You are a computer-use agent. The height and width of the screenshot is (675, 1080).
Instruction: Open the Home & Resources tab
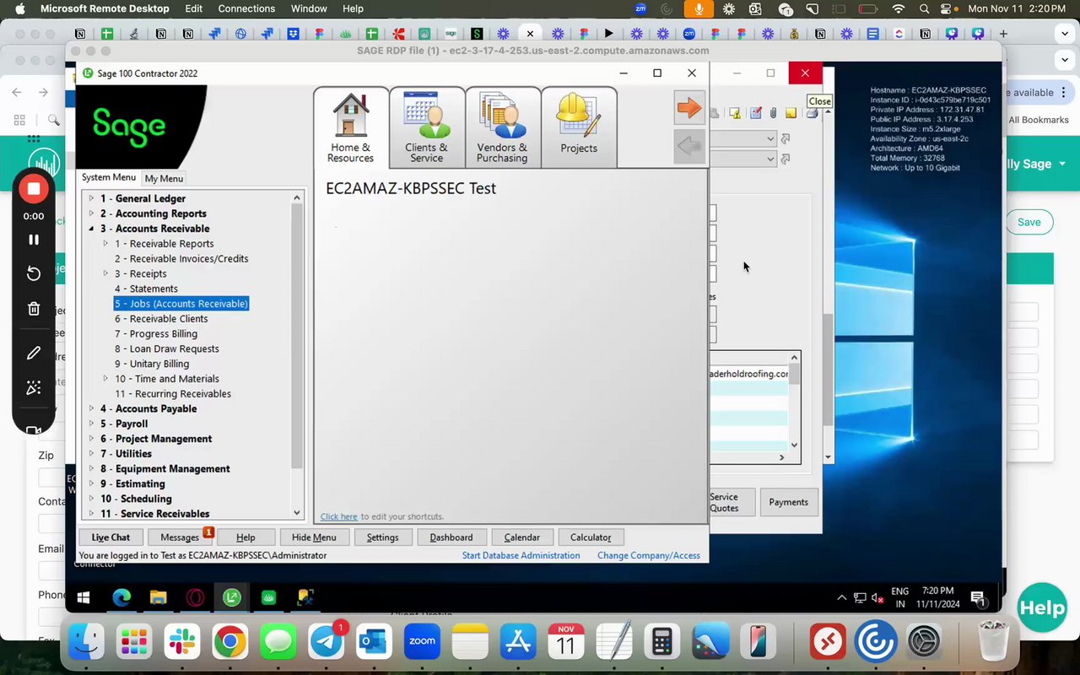[x=351, y=127]
